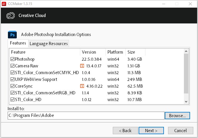Click the scroll down arrow in feature list
198x138 pixels.
tap(186, 101)
